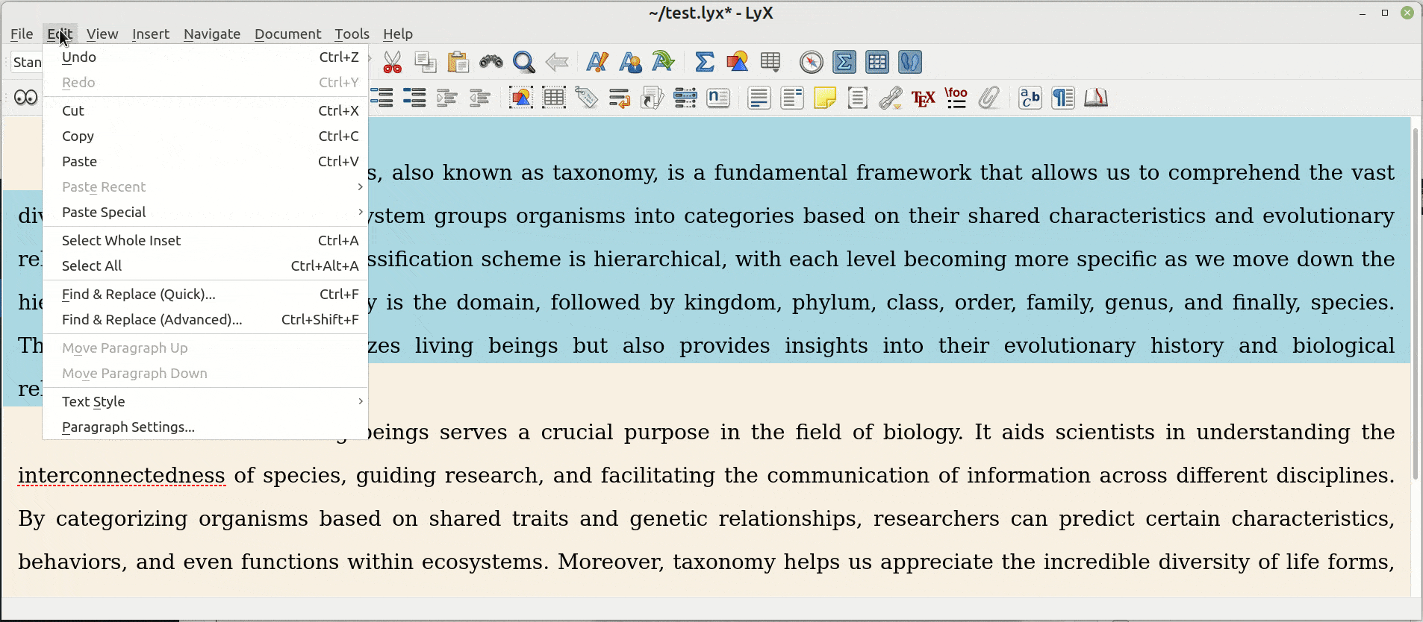Open the Navigate menu
1423x622 pixels.
pos(212,34)
